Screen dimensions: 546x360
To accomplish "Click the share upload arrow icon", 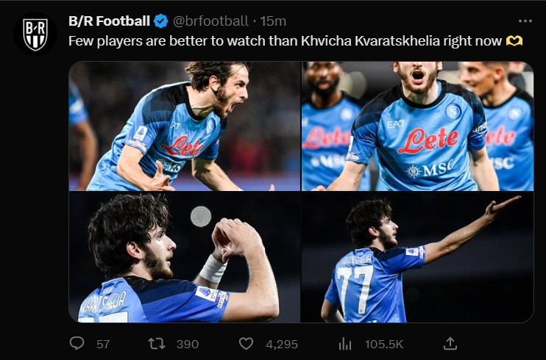I will pos(450,343).
